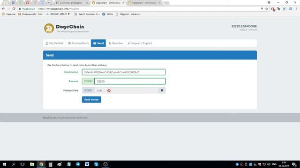Bookmark the page with the star icon
The image size is (300, 168).
pyautogui.click(x=267, y=9)
